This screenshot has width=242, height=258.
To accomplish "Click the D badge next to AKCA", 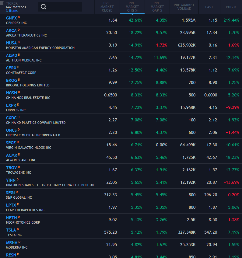I will pyautogui.click(x=19, y=30).
